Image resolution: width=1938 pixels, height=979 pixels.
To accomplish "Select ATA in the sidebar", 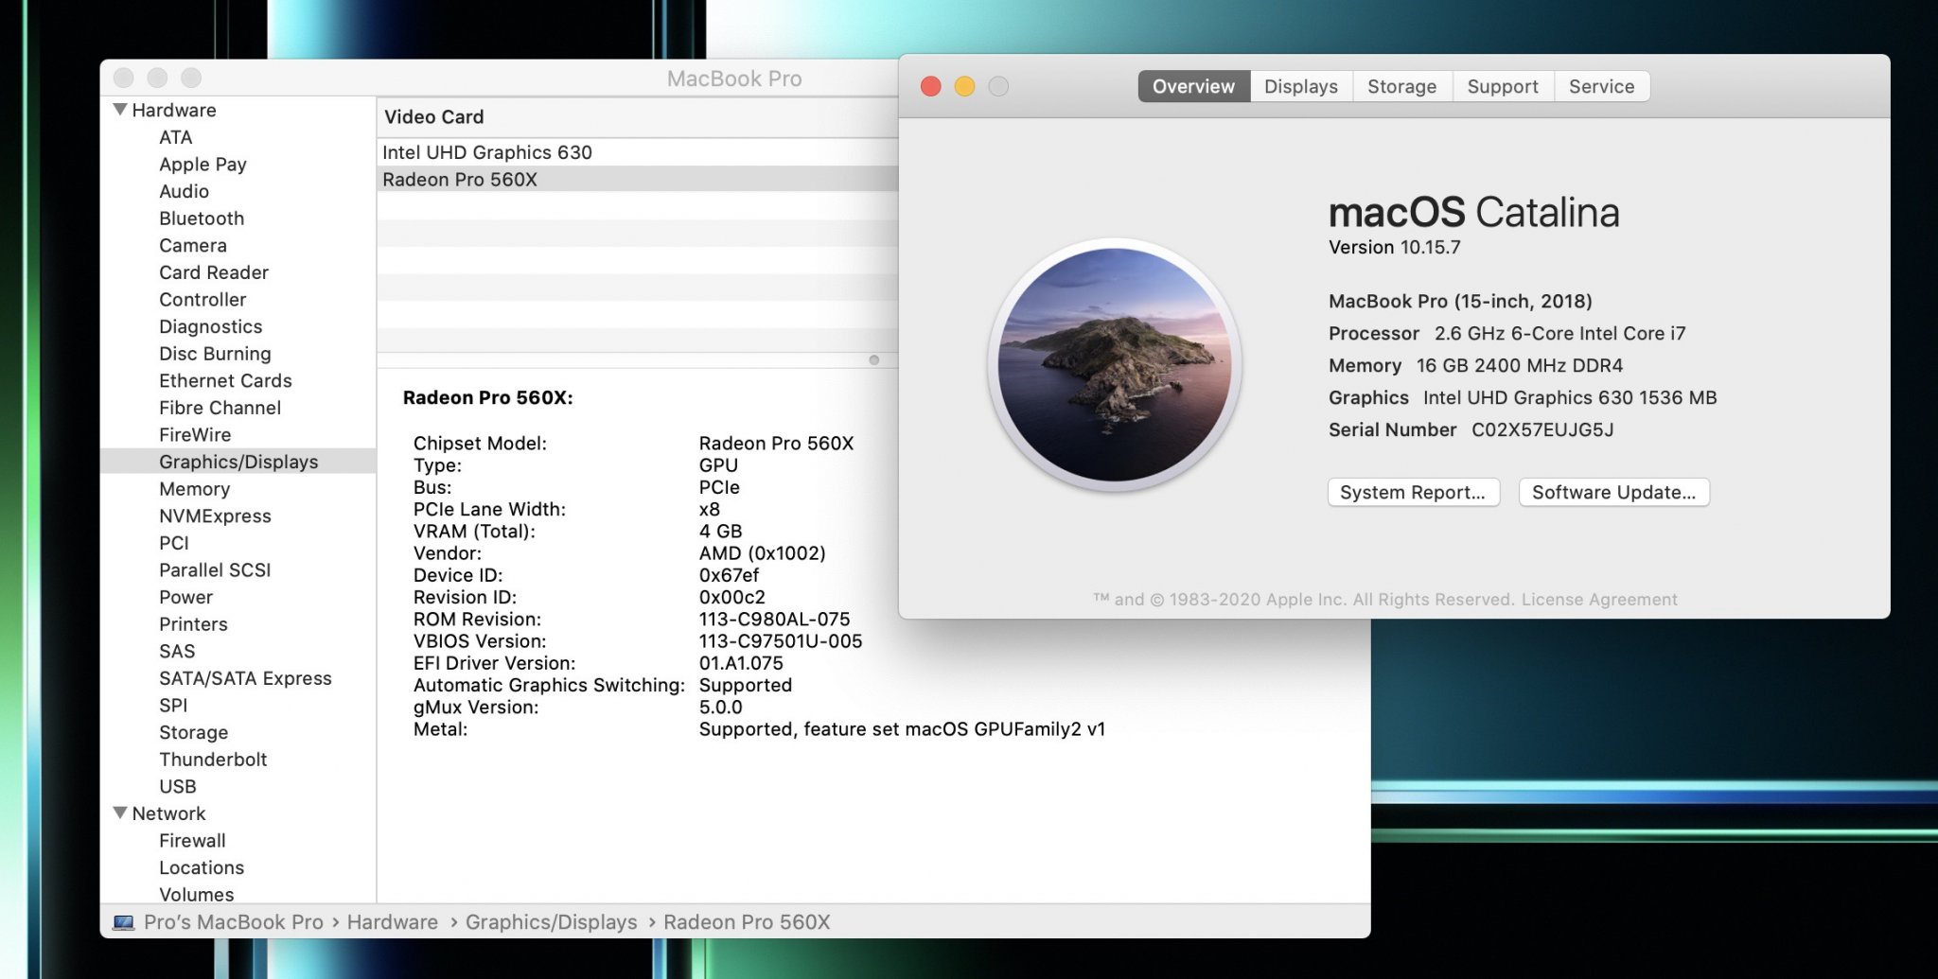I will (175, 137).
